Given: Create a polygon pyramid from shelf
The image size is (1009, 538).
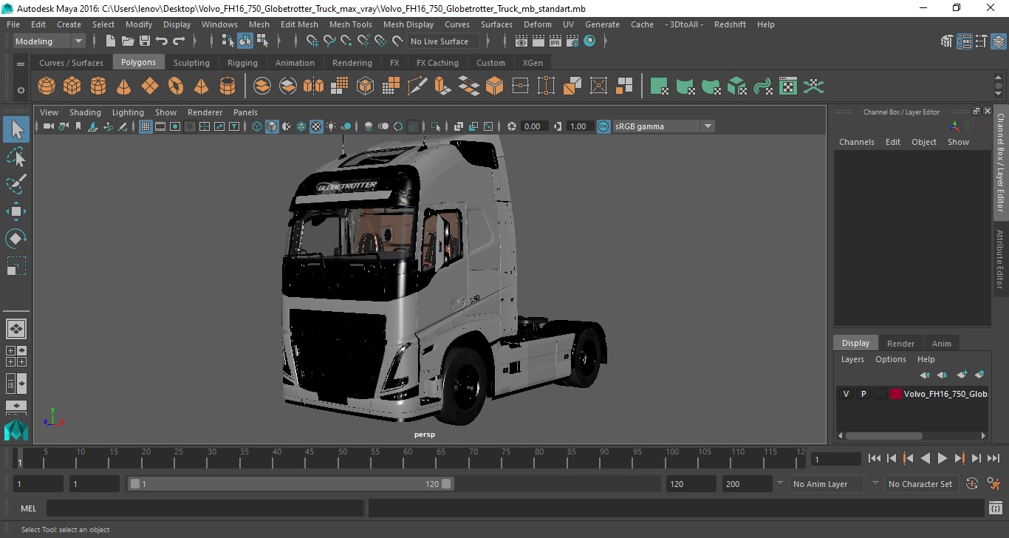Looking at the screenshot, I should [x=202, y=86].
